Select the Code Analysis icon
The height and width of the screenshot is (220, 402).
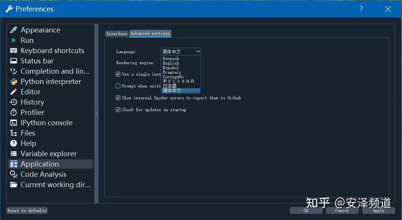[14, 174]
